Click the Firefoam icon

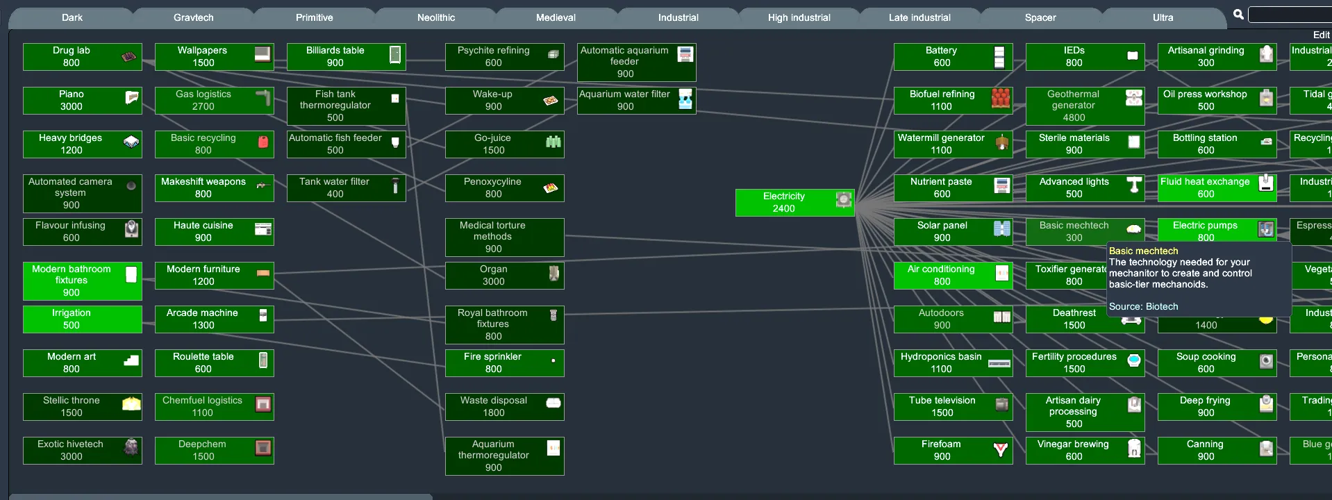click(1000, 449)
